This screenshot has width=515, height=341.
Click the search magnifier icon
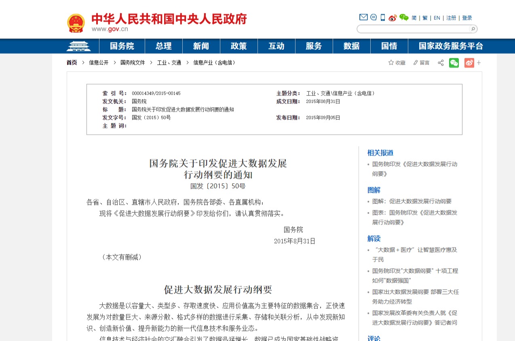(473, 29)
